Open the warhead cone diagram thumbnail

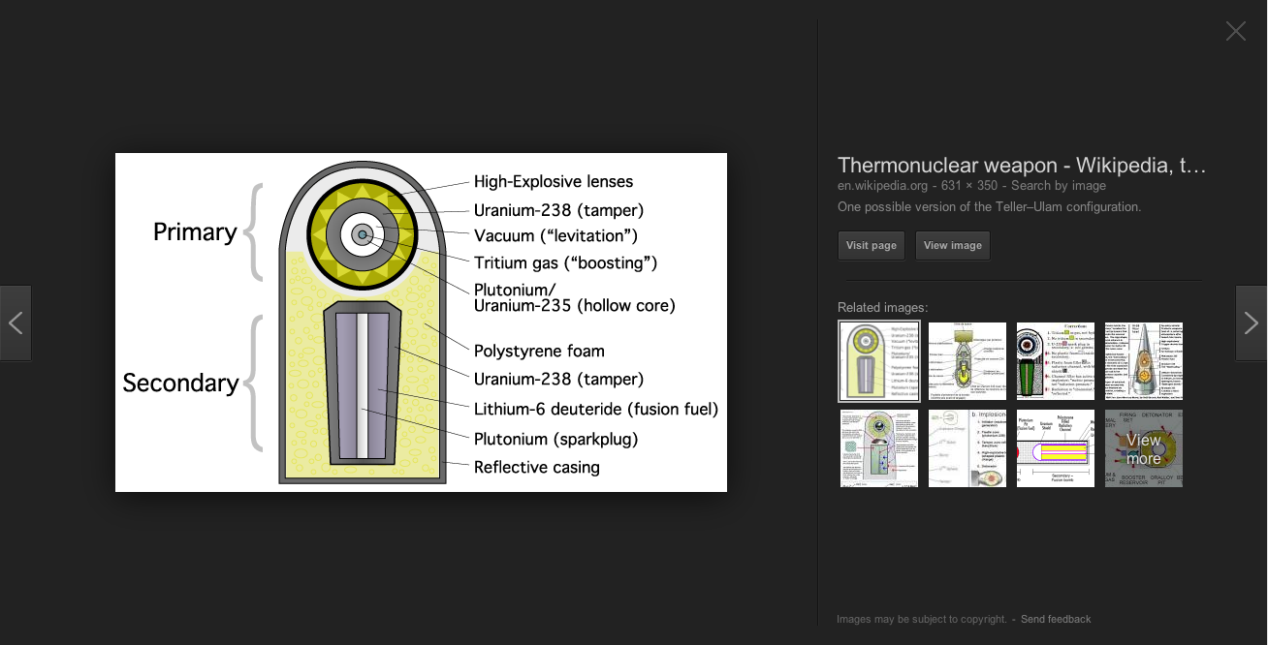click(1143, 360)
